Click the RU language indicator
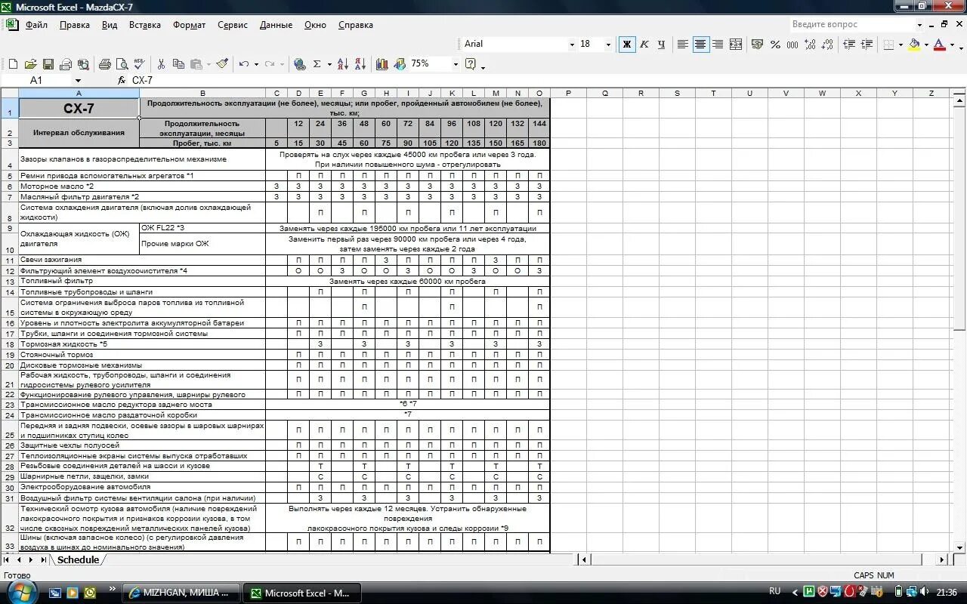This screenshot has width=967, height=604. tap(774, 592)
